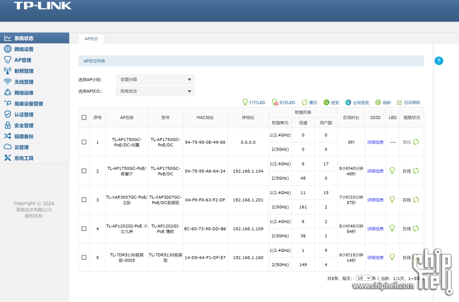Screen dimensions: 459x302
Task: Click 全局搜索 global search toolbar button
Action: [x=357, y=102]
